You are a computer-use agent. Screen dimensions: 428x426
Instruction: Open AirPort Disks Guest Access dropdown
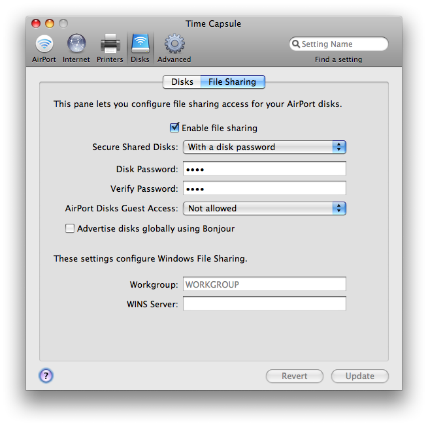tap(265, 209)
